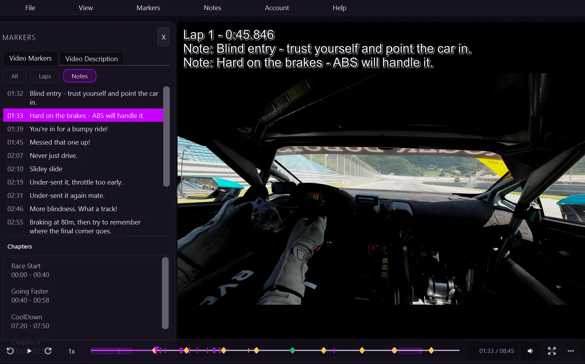Screen dimensions: 585x364
Task: Close the Markers panel with X
Action: (x=163, y=37)
